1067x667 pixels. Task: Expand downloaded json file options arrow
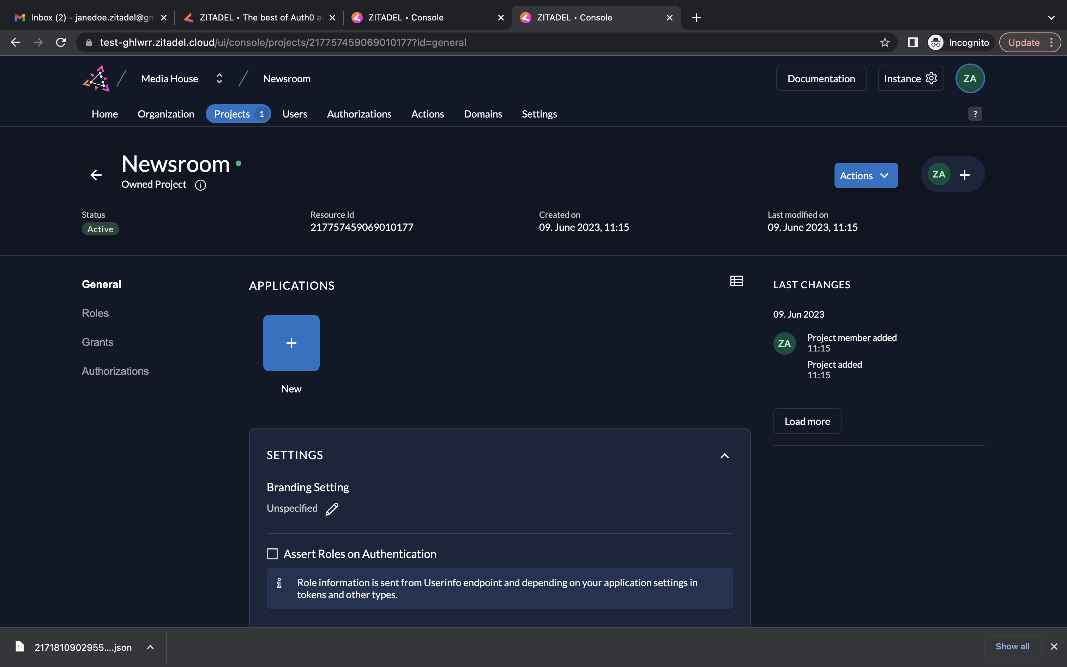click(150, 647)
